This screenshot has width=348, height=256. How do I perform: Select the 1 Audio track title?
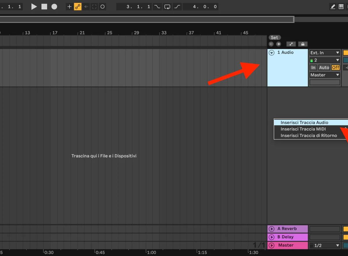(x=285, y=53)
